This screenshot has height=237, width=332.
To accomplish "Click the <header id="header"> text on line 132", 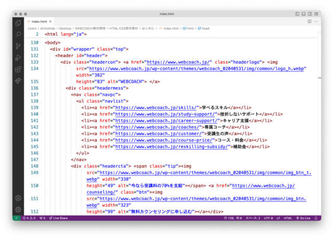I will point(81,55).
